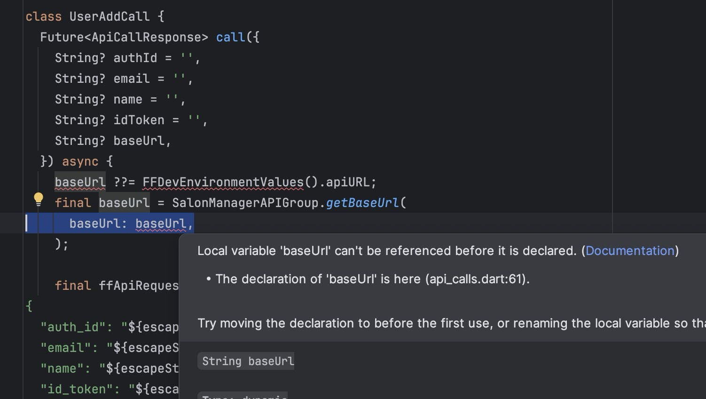Click the underlined FFDevEnvironmentValues identifier
The image size is (706, 399).
click(223, 182)
